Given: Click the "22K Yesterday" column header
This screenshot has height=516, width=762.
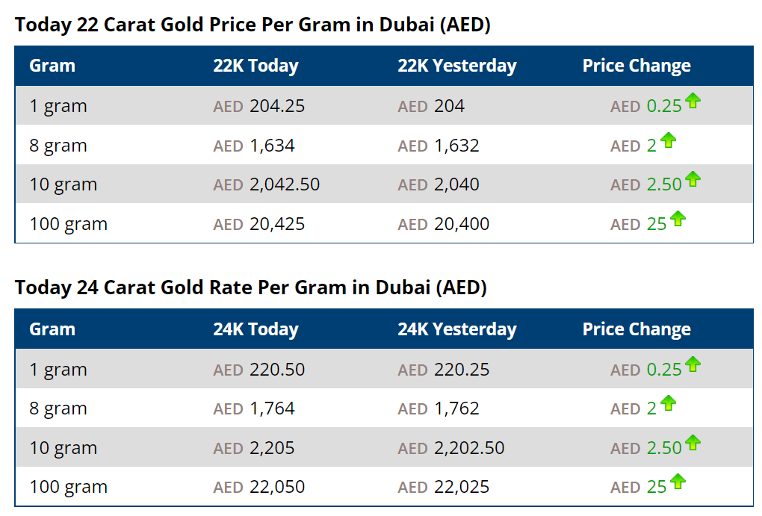Looking at the screenshot, I should coord(456,66).
